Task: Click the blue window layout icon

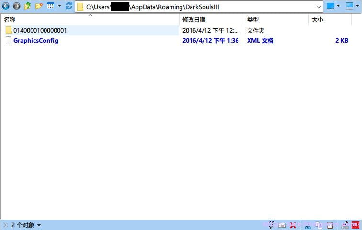Action: coord(330,6)
